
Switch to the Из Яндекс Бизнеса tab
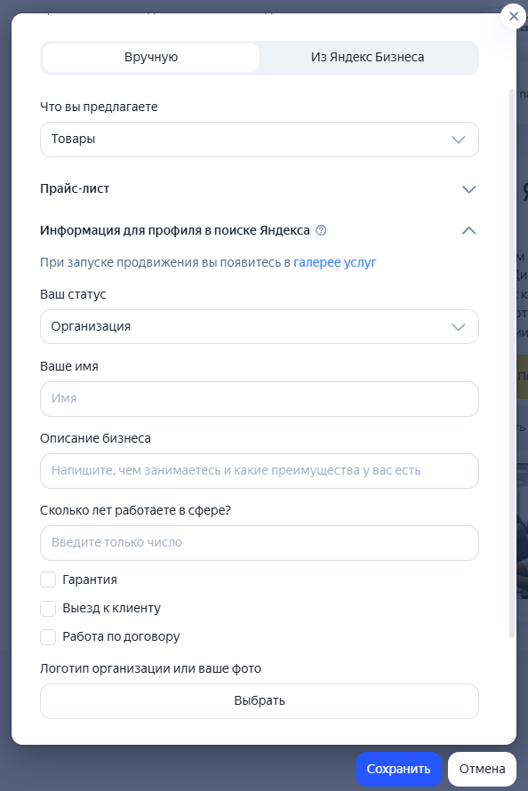[x=368, y=58]
